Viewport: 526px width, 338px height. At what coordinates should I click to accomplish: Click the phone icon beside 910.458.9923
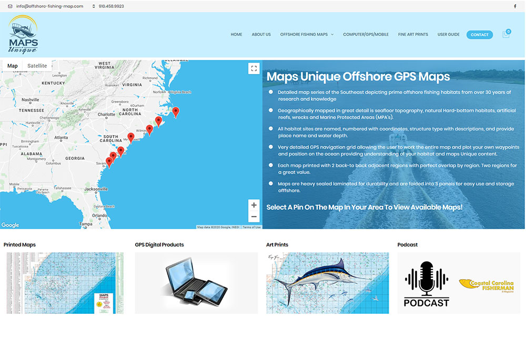click(94, 6)
